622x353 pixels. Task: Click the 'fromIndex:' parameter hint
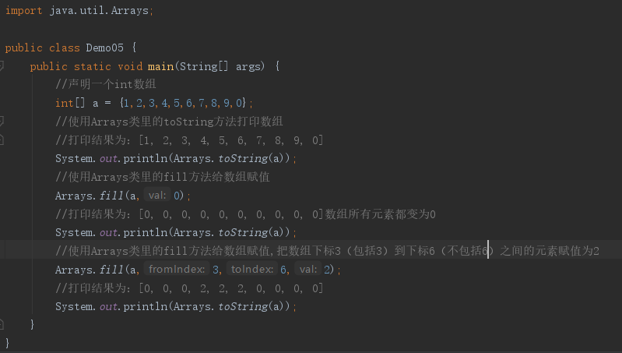pos(177,269)
